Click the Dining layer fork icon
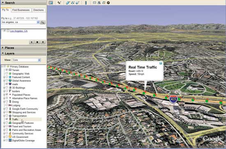This screenshot has height=149, width=226. [x=10, y=102]
